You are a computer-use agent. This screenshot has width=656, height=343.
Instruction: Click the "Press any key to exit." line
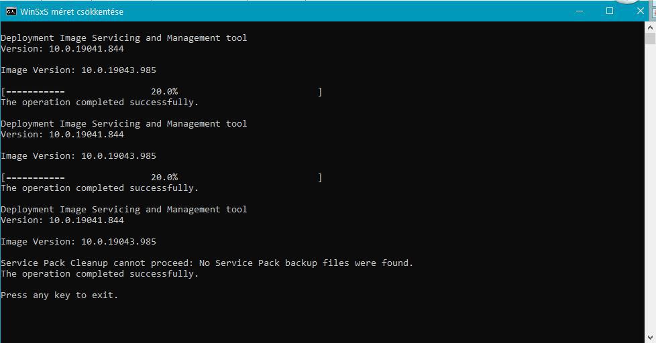pyautogui.click(x=60, y=295)
